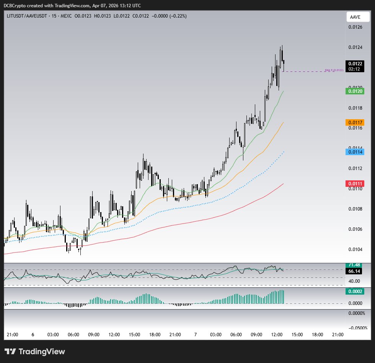
Task: Click the DCBCrypto attribution text at top
Action: coord(15,5)
